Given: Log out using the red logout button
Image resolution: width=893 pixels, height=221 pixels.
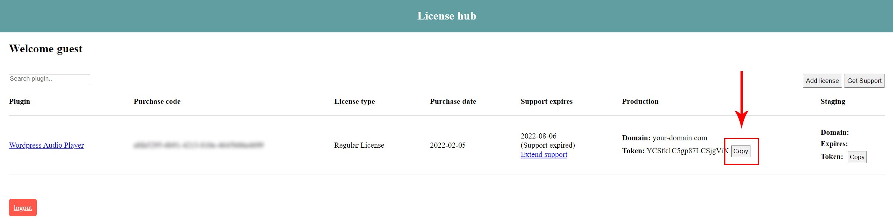Looking at the screenshot, I should pos(23,208).
